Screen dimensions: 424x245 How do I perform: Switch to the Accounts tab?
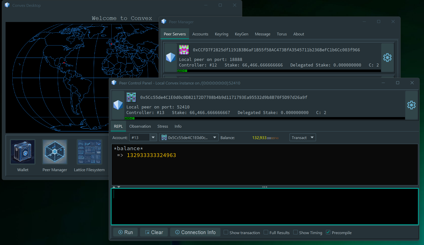tap(200, 34)
